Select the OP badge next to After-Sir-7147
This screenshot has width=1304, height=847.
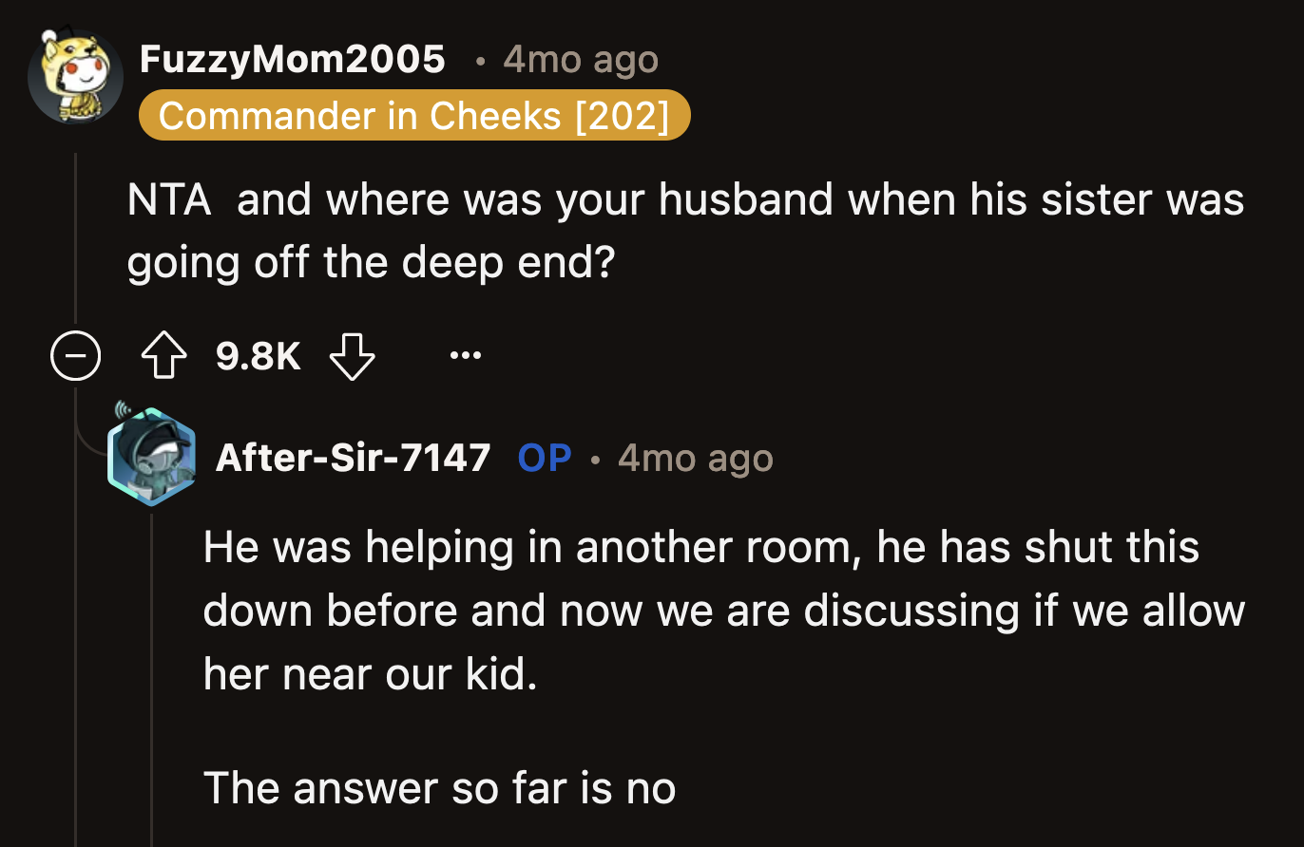[545, 458]
